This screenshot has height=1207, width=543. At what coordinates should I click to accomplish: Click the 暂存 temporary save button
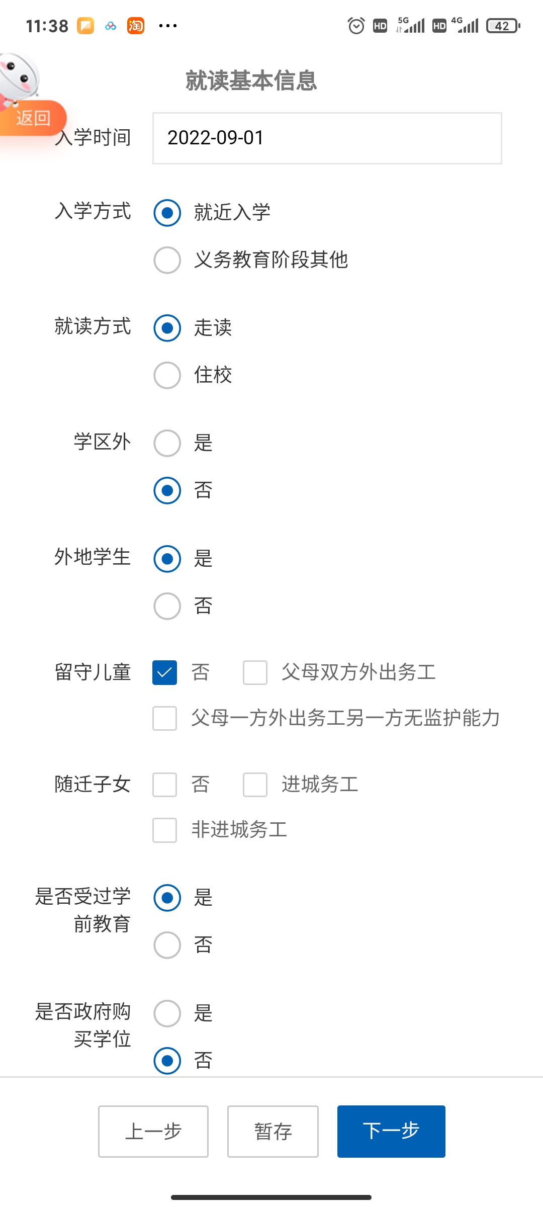click(273, 1132)
